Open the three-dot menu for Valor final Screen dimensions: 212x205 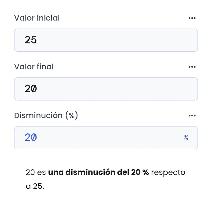192,67
